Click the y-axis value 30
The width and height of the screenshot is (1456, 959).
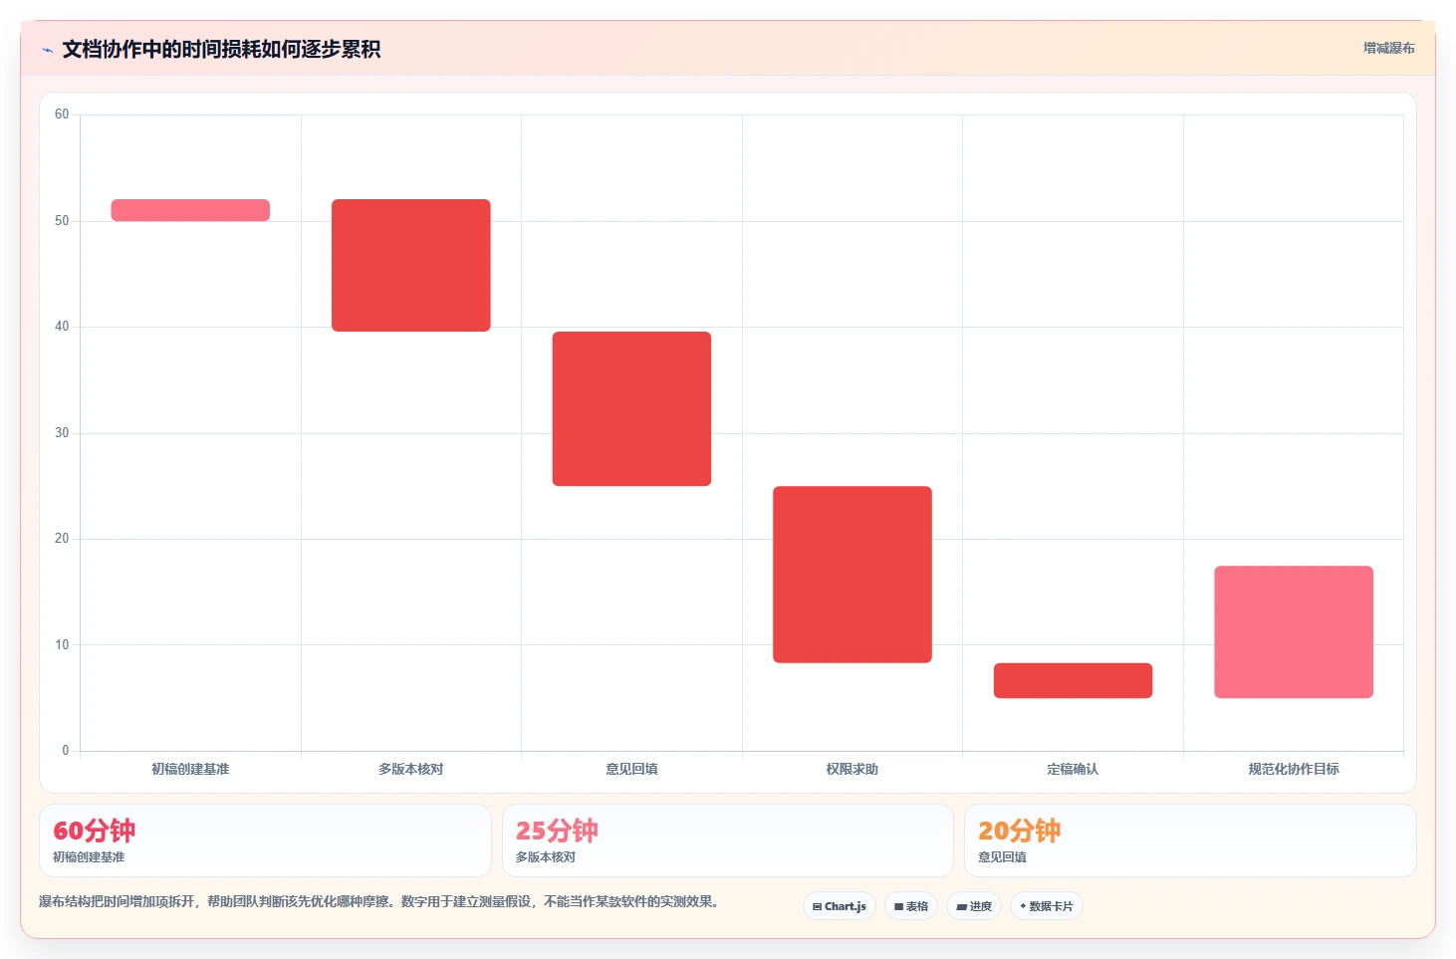[x=62, y=433]
